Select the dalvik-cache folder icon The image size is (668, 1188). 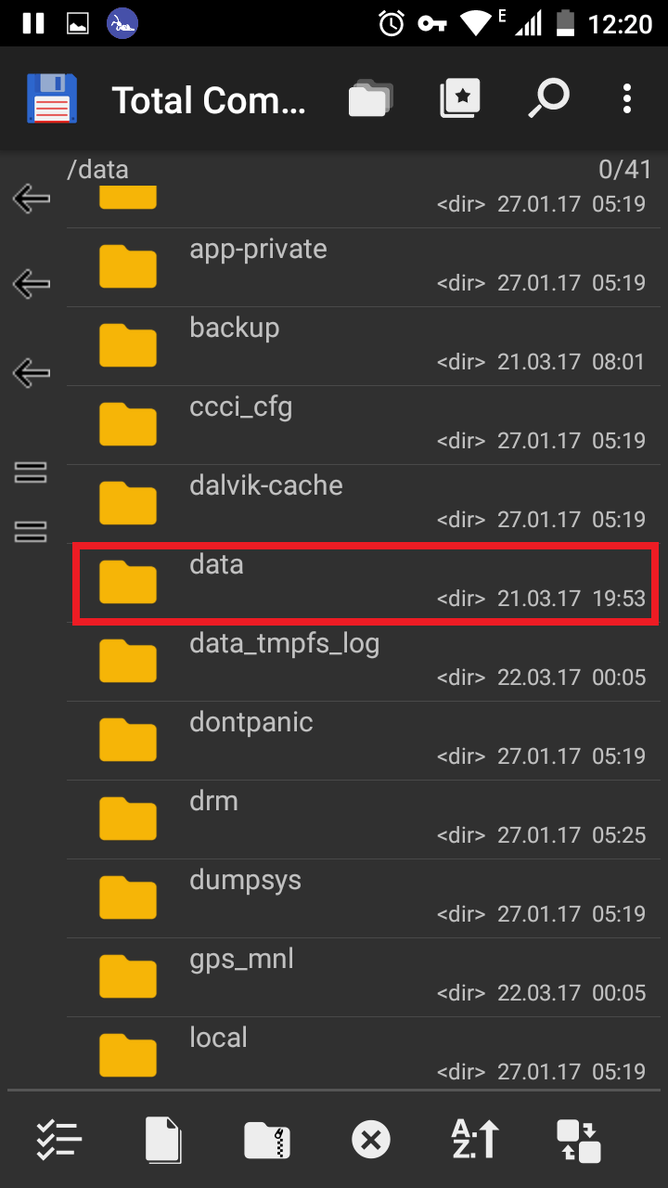(x=128, y=503)
